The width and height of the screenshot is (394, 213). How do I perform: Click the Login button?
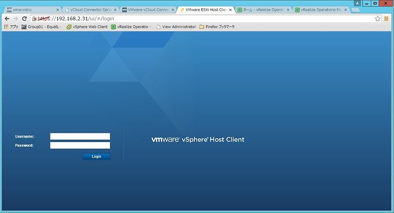coord(96,157)
